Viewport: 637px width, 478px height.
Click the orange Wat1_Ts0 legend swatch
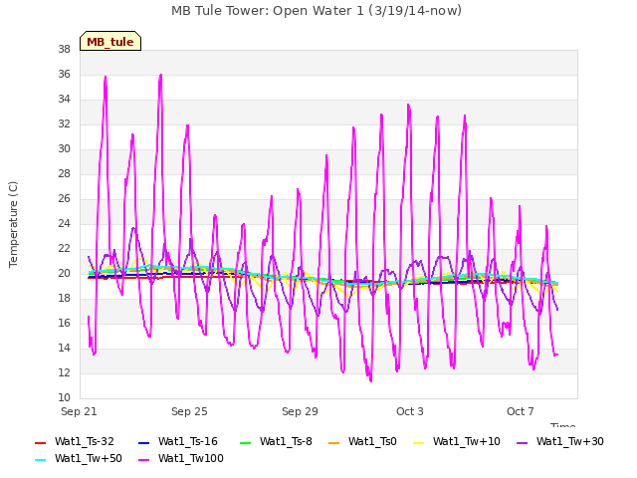pyautogui.click(x=334, y=442)
